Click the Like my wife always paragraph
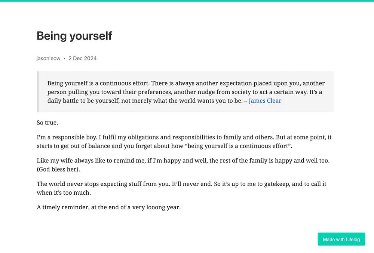Image resolution: width=374 pixels, height=253 pixels. point(183,165)
